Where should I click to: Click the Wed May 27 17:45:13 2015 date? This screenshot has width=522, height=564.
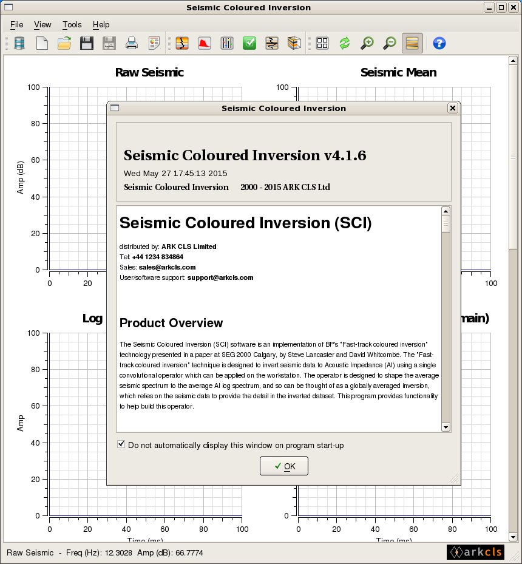coord(175,174)
